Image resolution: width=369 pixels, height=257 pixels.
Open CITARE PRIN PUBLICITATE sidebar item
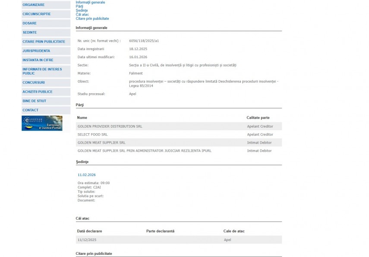44,42
